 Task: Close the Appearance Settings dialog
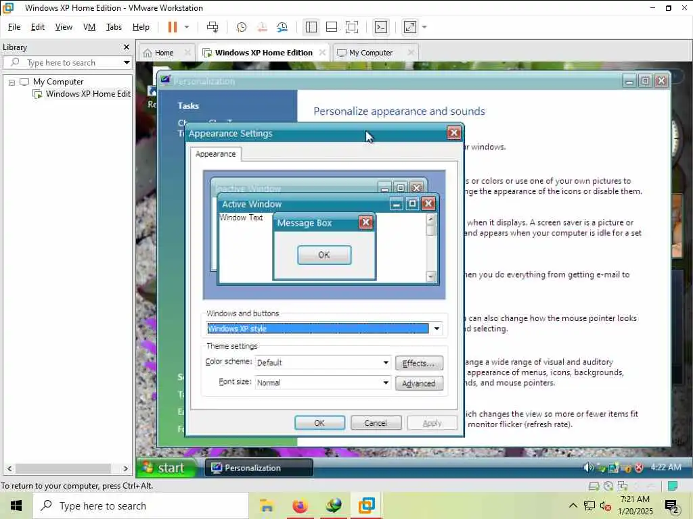coord(453,133)
